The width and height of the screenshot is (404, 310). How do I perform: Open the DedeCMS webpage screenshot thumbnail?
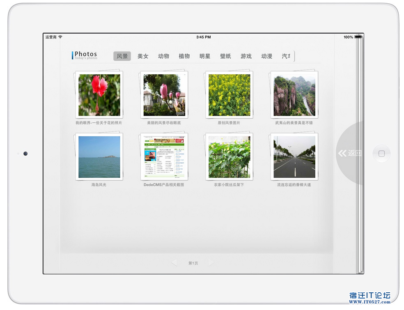coord(164,157)
